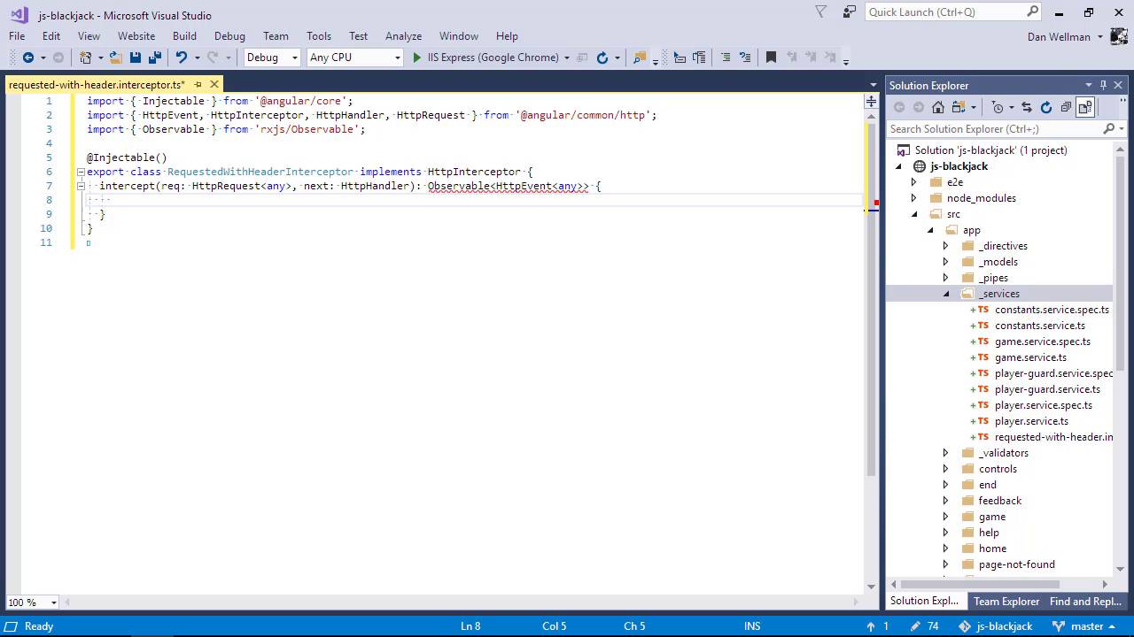Screen dimensions: 1134x637
Task: Refresh the Solution Explorer
Action: (1046, 107)
